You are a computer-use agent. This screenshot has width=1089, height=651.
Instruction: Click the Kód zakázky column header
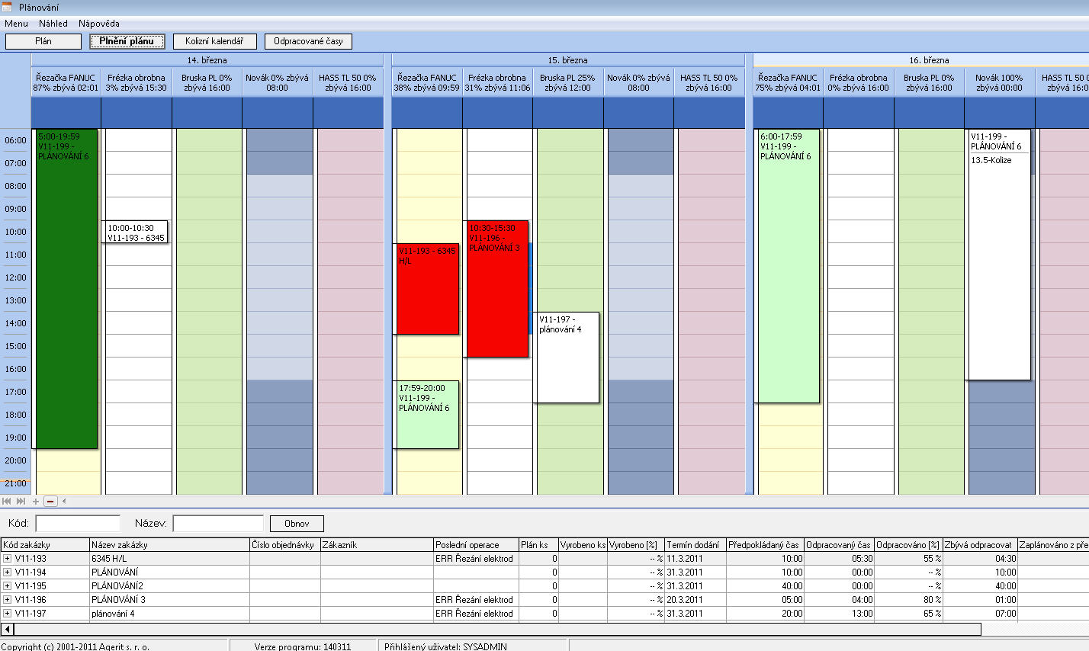click(45, 545)
